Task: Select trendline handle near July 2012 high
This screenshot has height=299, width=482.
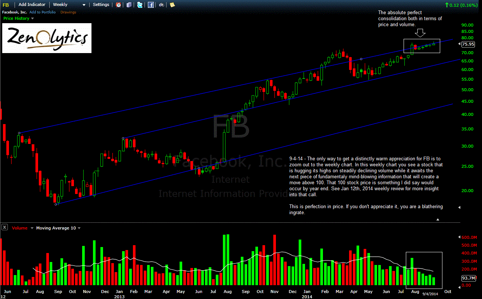Action: pos(19,133)
